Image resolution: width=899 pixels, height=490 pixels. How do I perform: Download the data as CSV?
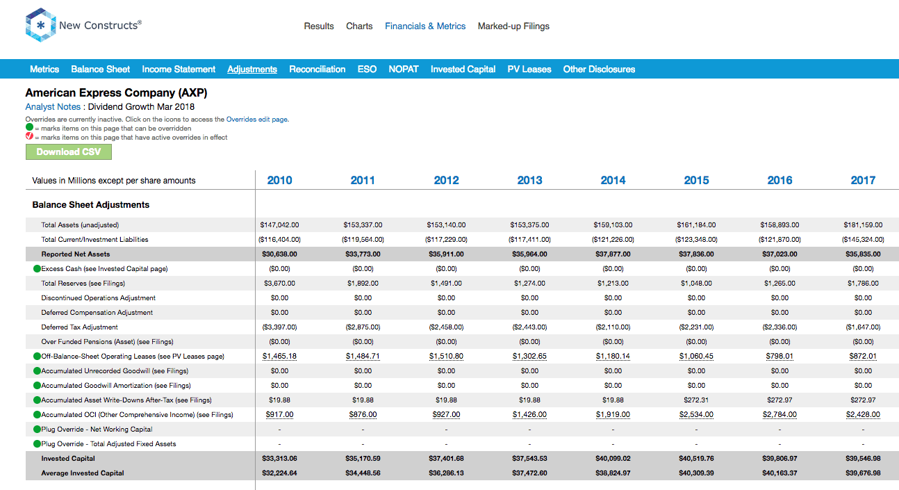69,152
